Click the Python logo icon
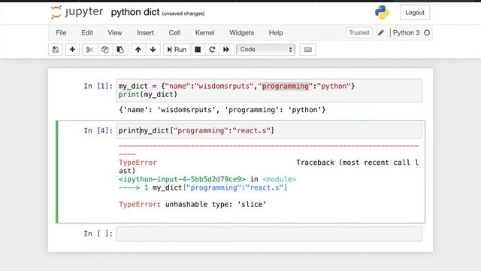Image resolution: width=481 pixels, height=271 pixels. pyautogui.click(x=382, y=12)
